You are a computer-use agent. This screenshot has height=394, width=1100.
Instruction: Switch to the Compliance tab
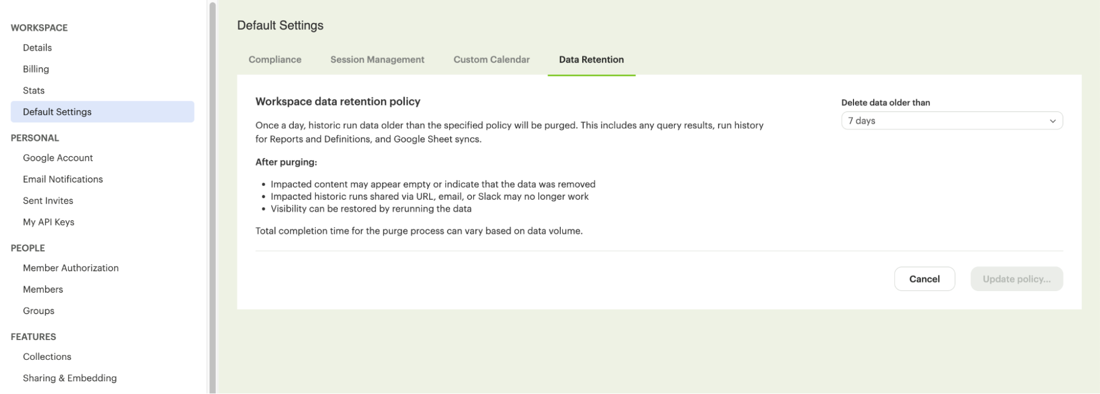click(275, 59)
